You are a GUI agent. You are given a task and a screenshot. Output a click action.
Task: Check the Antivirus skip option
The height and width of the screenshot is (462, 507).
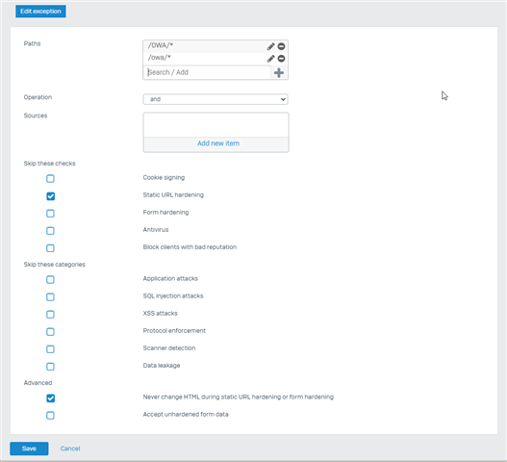tap(50, 231)
